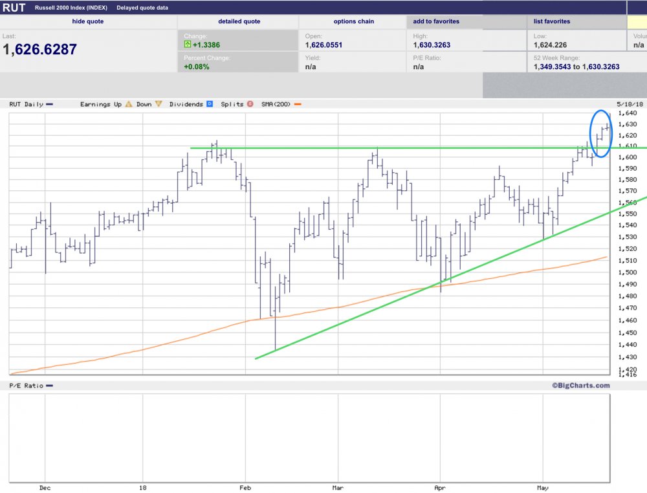647x493 pixels.
Task: Click the Apr label on time axis
Action: 440,488
